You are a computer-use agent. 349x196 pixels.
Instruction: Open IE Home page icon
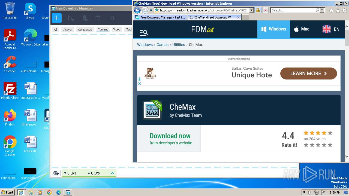click(x=331, y=11)
